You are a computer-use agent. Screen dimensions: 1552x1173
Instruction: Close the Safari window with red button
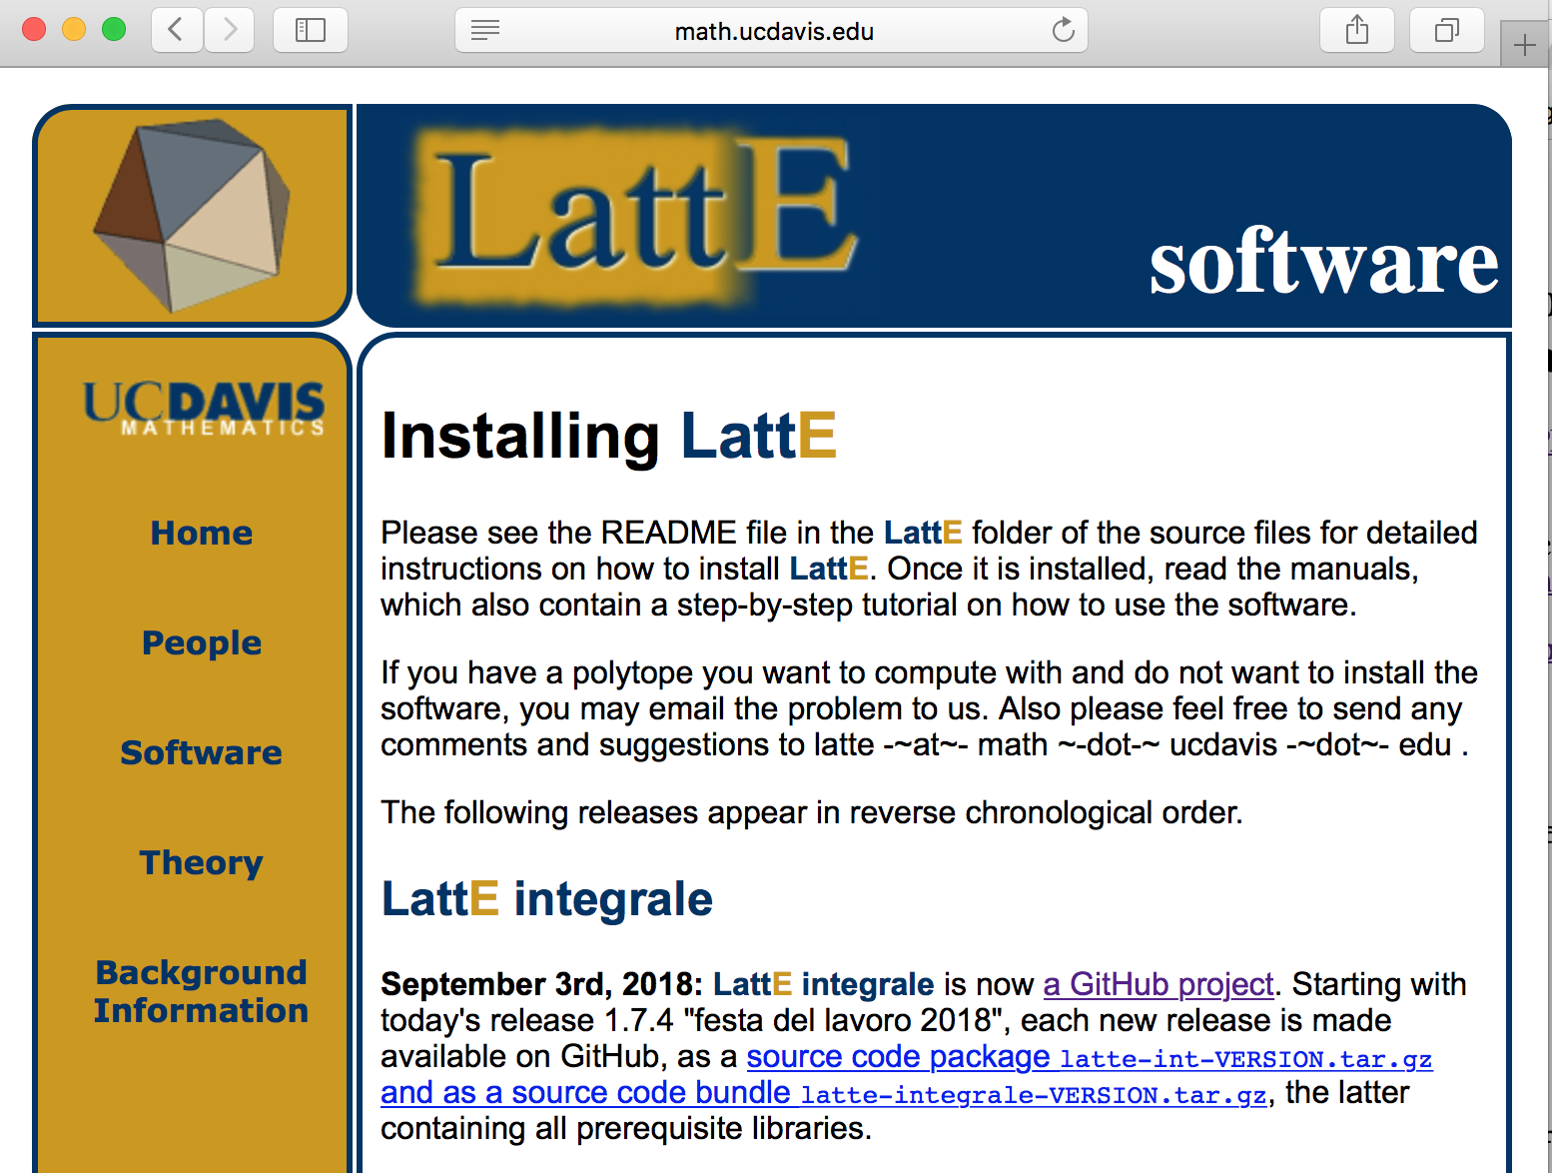coord(34,30)
